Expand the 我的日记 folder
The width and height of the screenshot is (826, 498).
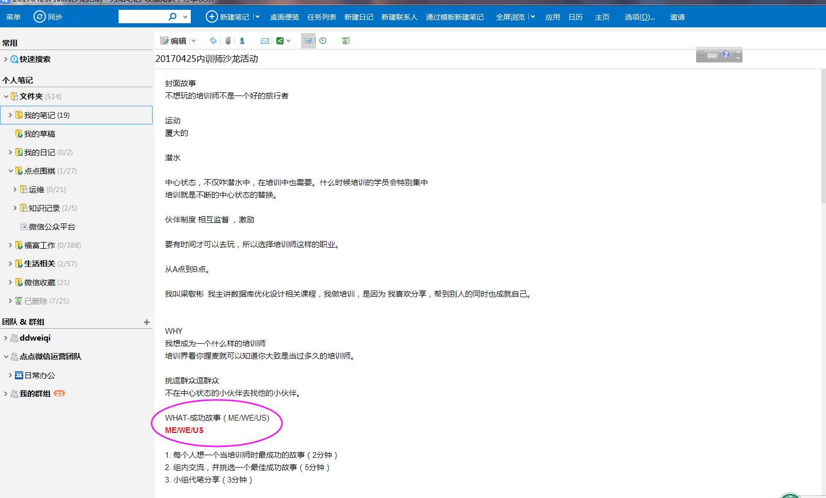10,152
